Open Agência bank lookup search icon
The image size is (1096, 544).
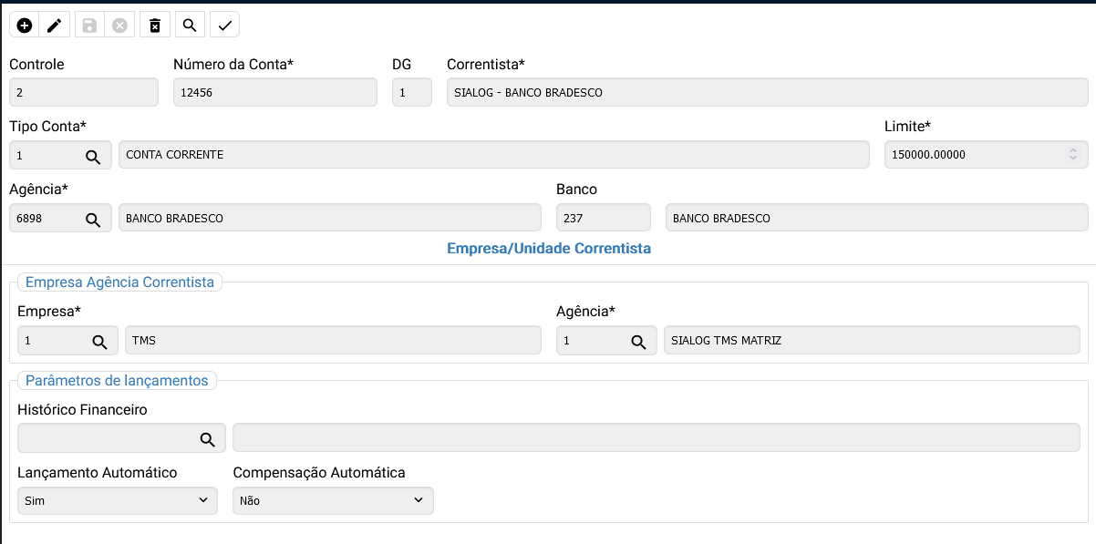(x=93, y=219)
